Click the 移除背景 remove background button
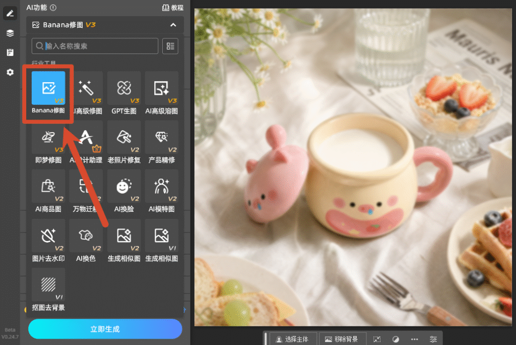The height and width of the screenshot is (345, 516). coord(342,339)
